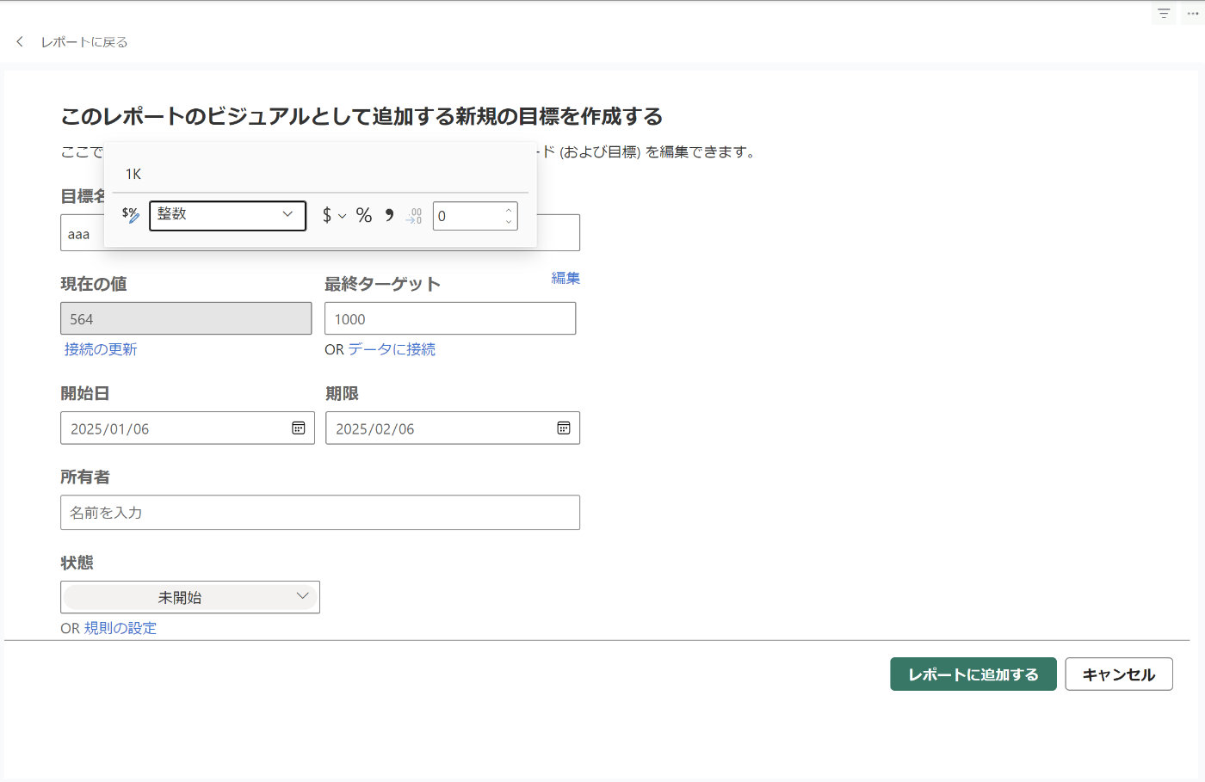This screenshot has width=1205, height=782.
Task: Click the thousands separator comma icon
Action: click(389, 215)
